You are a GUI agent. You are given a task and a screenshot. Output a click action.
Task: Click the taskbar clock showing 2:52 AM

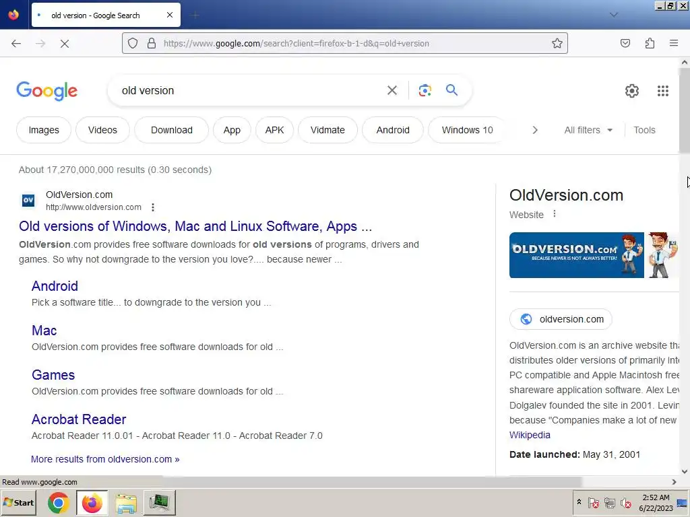pyautogui.click(x=656, y=502)
